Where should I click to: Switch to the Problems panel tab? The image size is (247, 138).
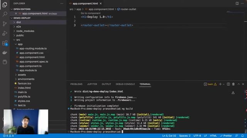(76, 84)
